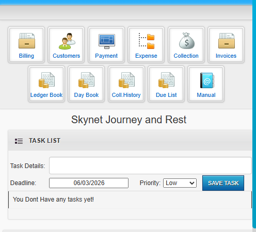256x232 pixels.
Task: Click the "Deadline:" label
Action: pyautogui.click(x=23, y=183)
